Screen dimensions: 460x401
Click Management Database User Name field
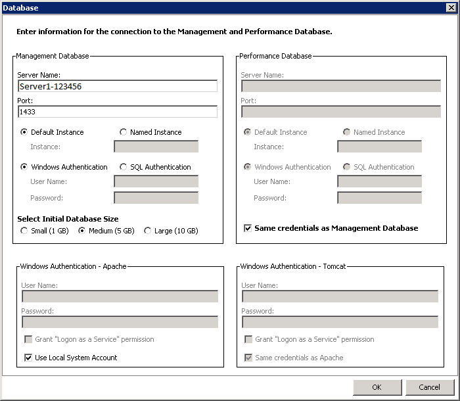point(156,181)
